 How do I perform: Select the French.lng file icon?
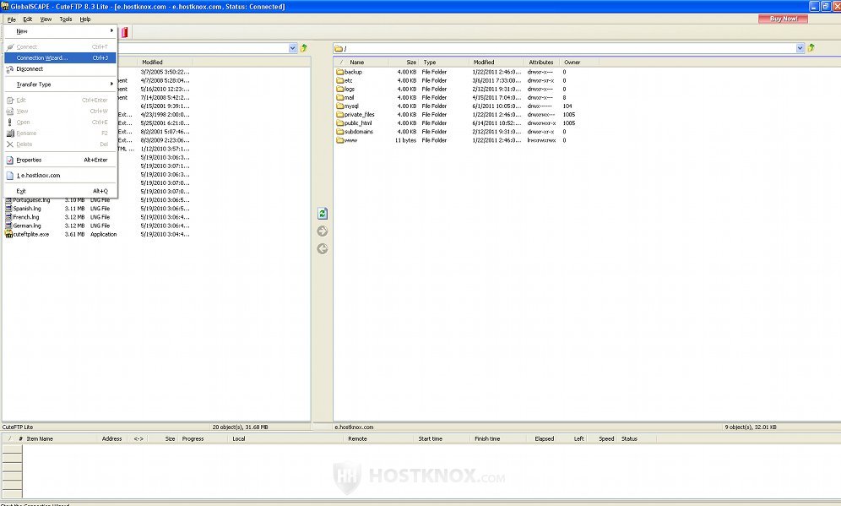8,217
